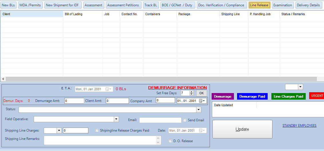Open the Company Amt date picker calendar

202,101
